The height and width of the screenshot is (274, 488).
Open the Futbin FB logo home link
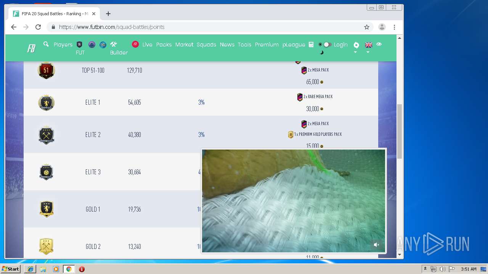coord(31,48)
